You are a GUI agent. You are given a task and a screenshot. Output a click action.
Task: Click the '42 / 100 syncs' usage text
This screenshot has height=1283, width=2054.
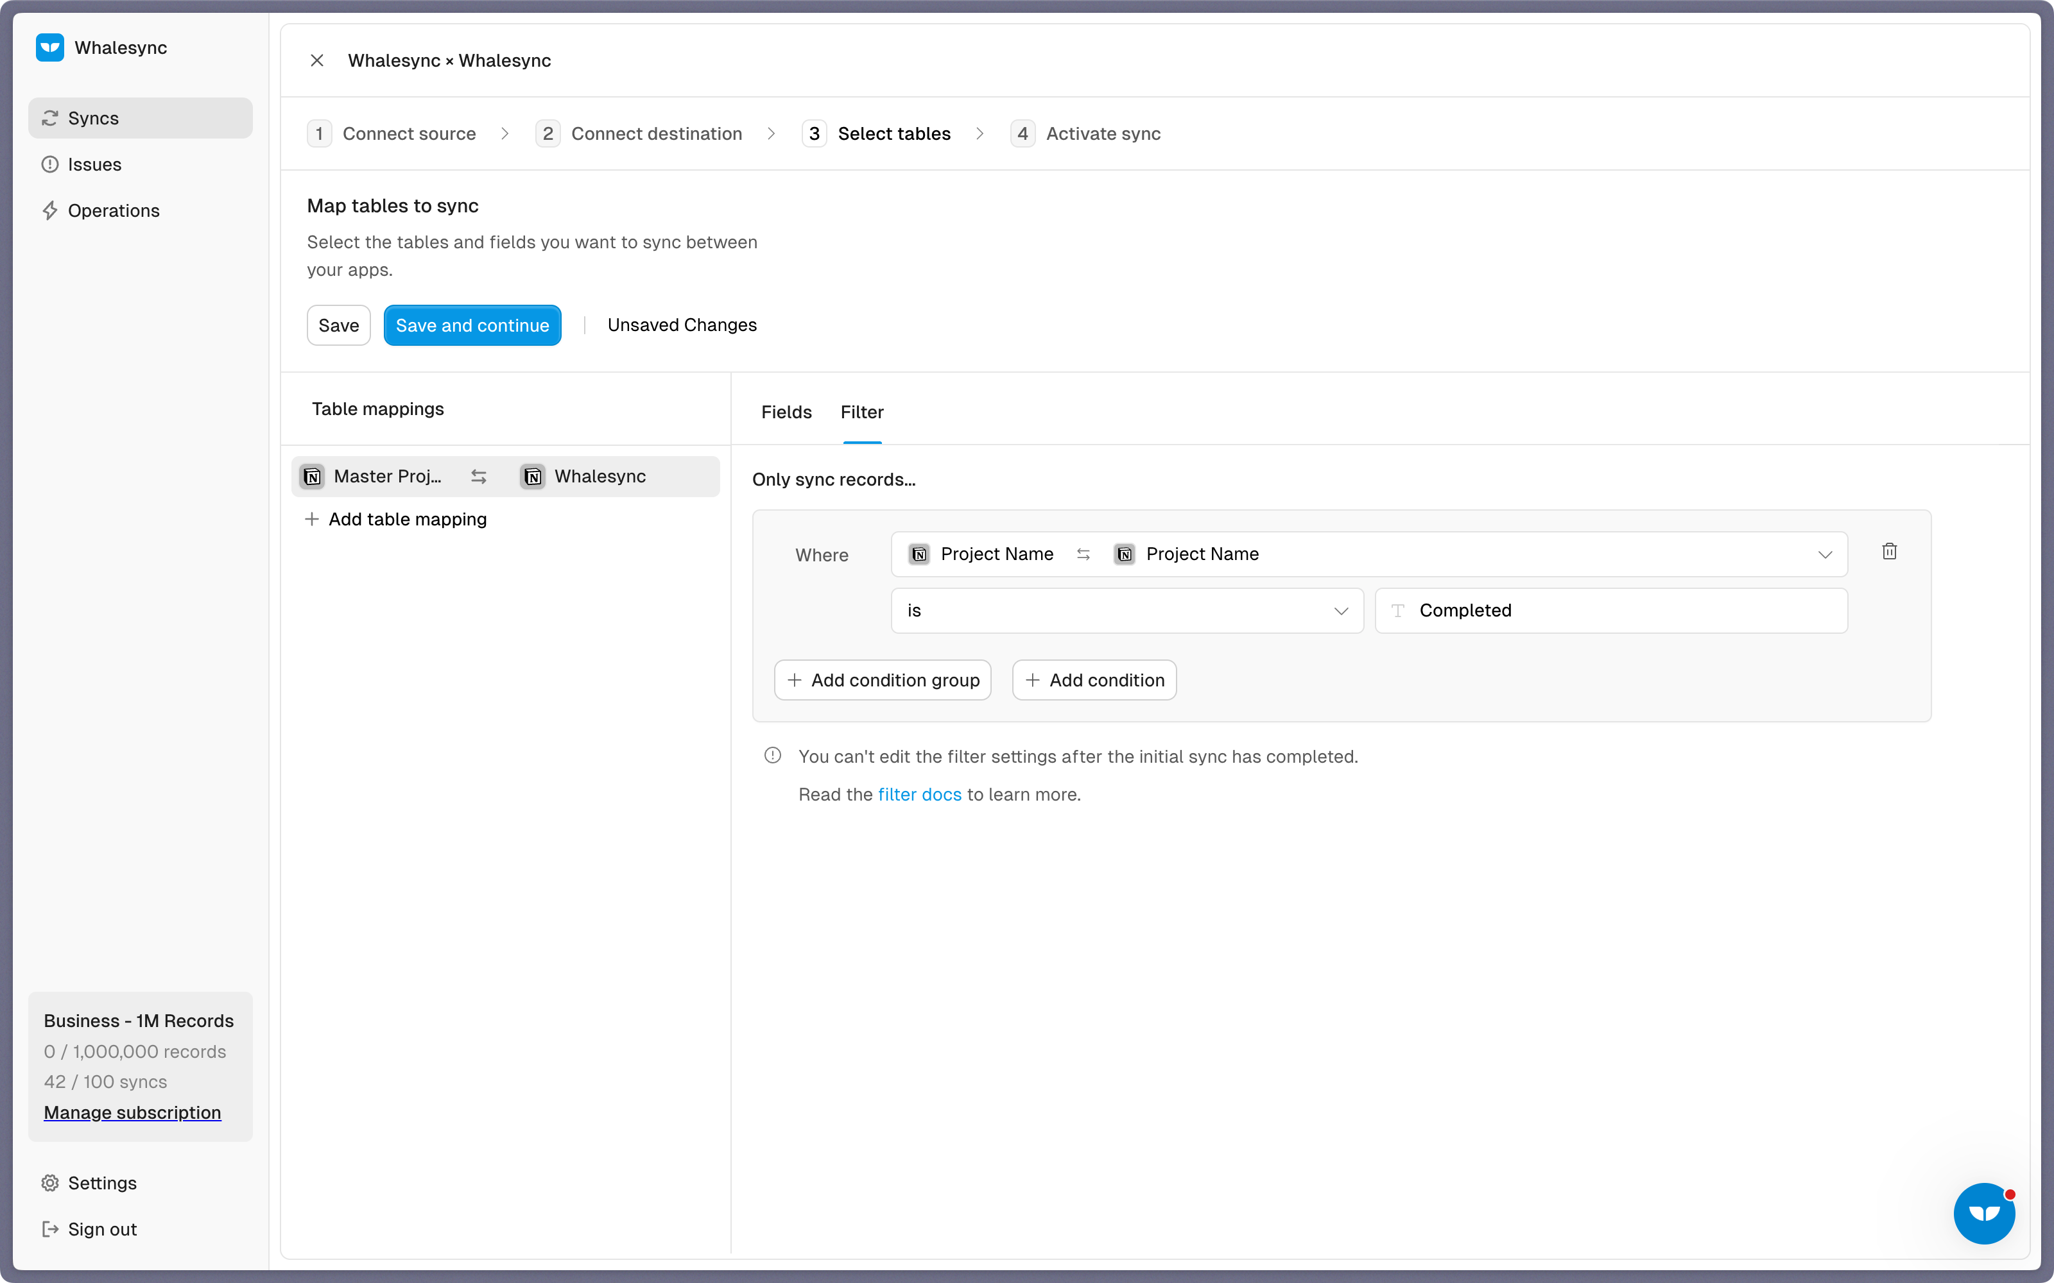105,1082
